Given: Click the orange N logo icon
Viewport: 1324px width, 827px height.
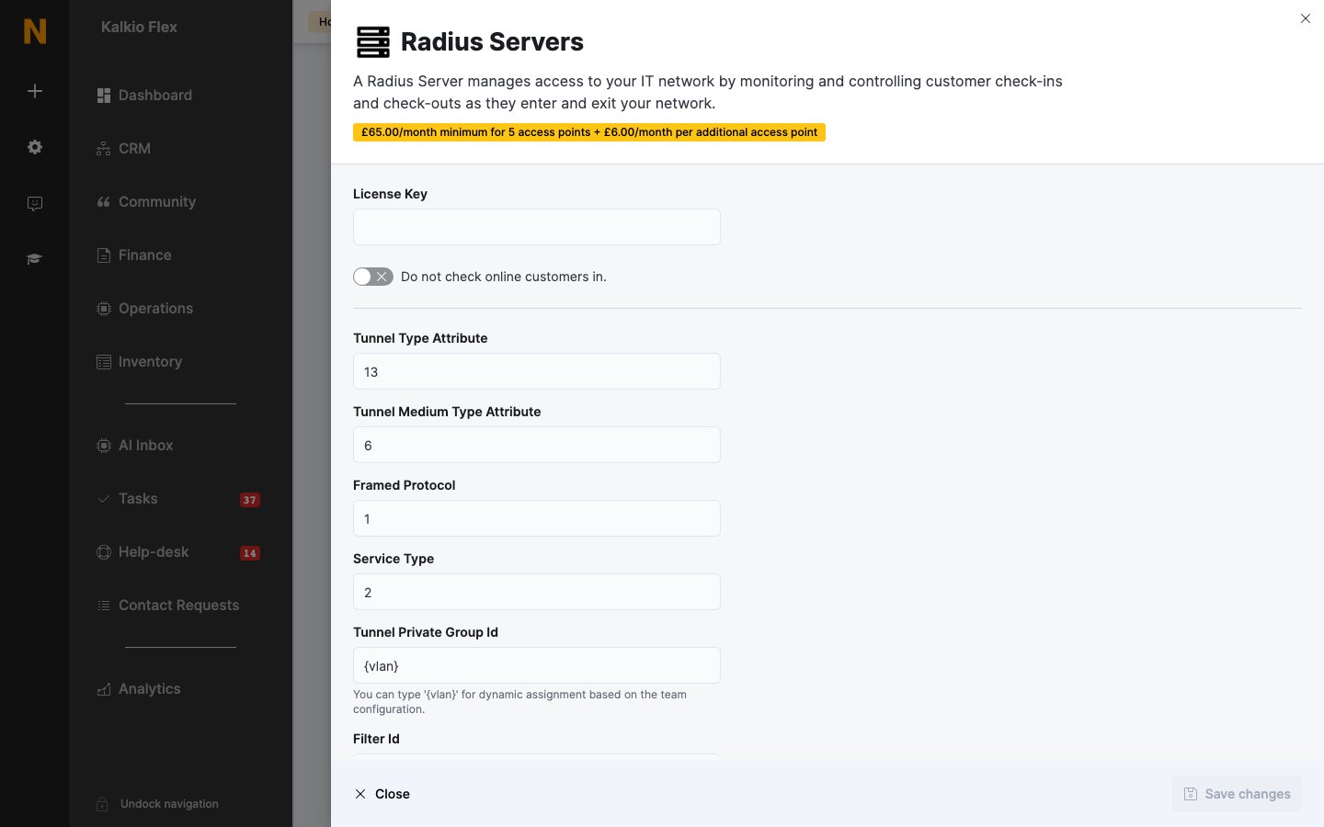Looking at the screenshot, I should (x=35, y=31).
